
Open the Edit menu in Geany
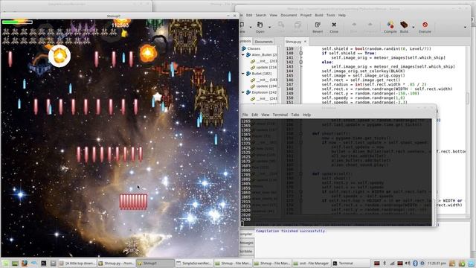pyautogui.click(x=249, y=15)
